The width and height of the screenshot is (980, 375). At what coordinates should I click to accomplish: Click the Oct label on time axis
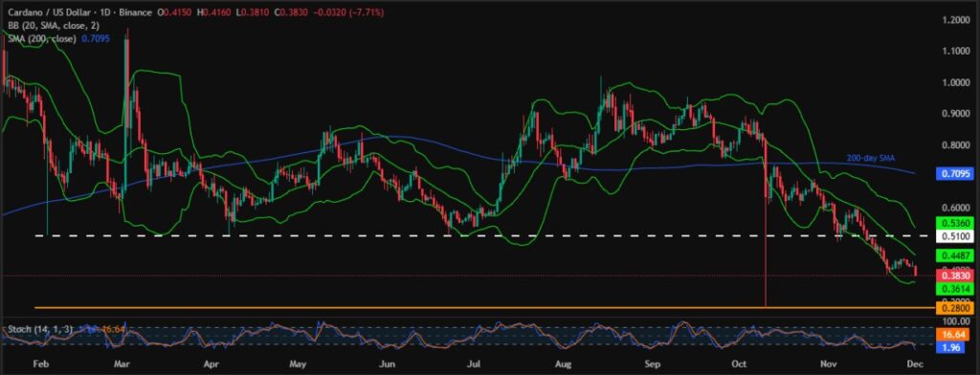[740, 364]
